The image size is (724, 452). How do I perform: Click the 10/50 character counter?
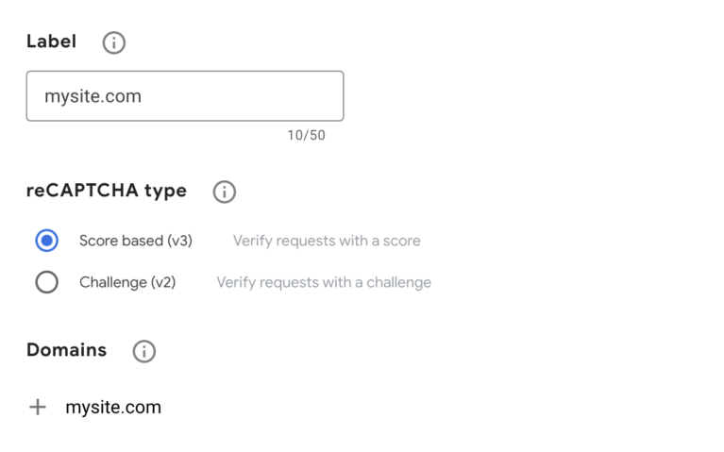click(306, 135)
